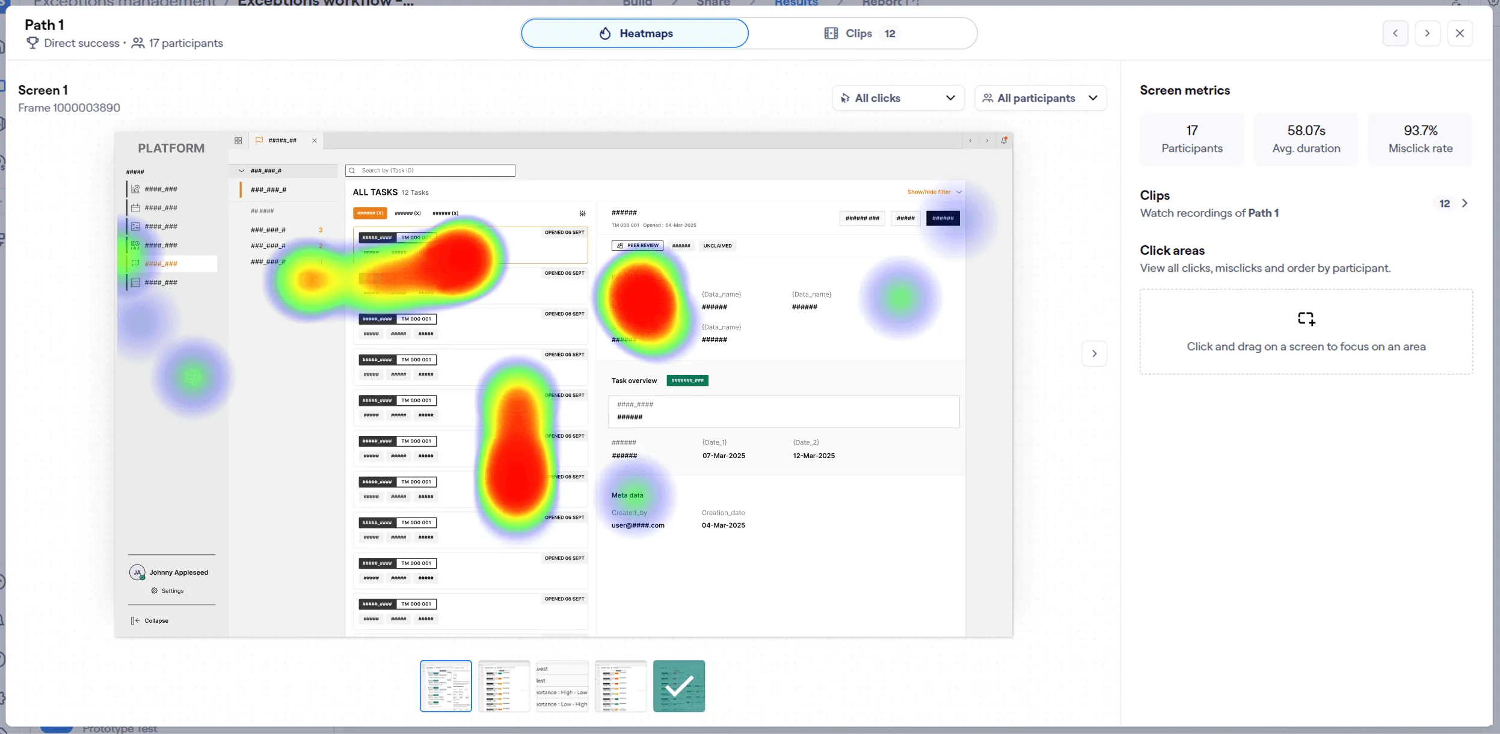Open filter sliders icon in All Tasks

[x=582, y=213]
